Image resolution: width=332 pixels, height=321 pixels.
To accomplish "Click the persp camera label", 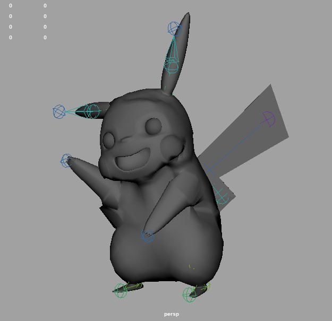I will click(172, 314).
